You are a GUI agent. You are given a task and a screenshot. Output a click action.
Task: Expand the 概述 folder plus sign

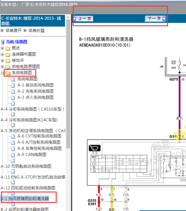click(2, 48)
